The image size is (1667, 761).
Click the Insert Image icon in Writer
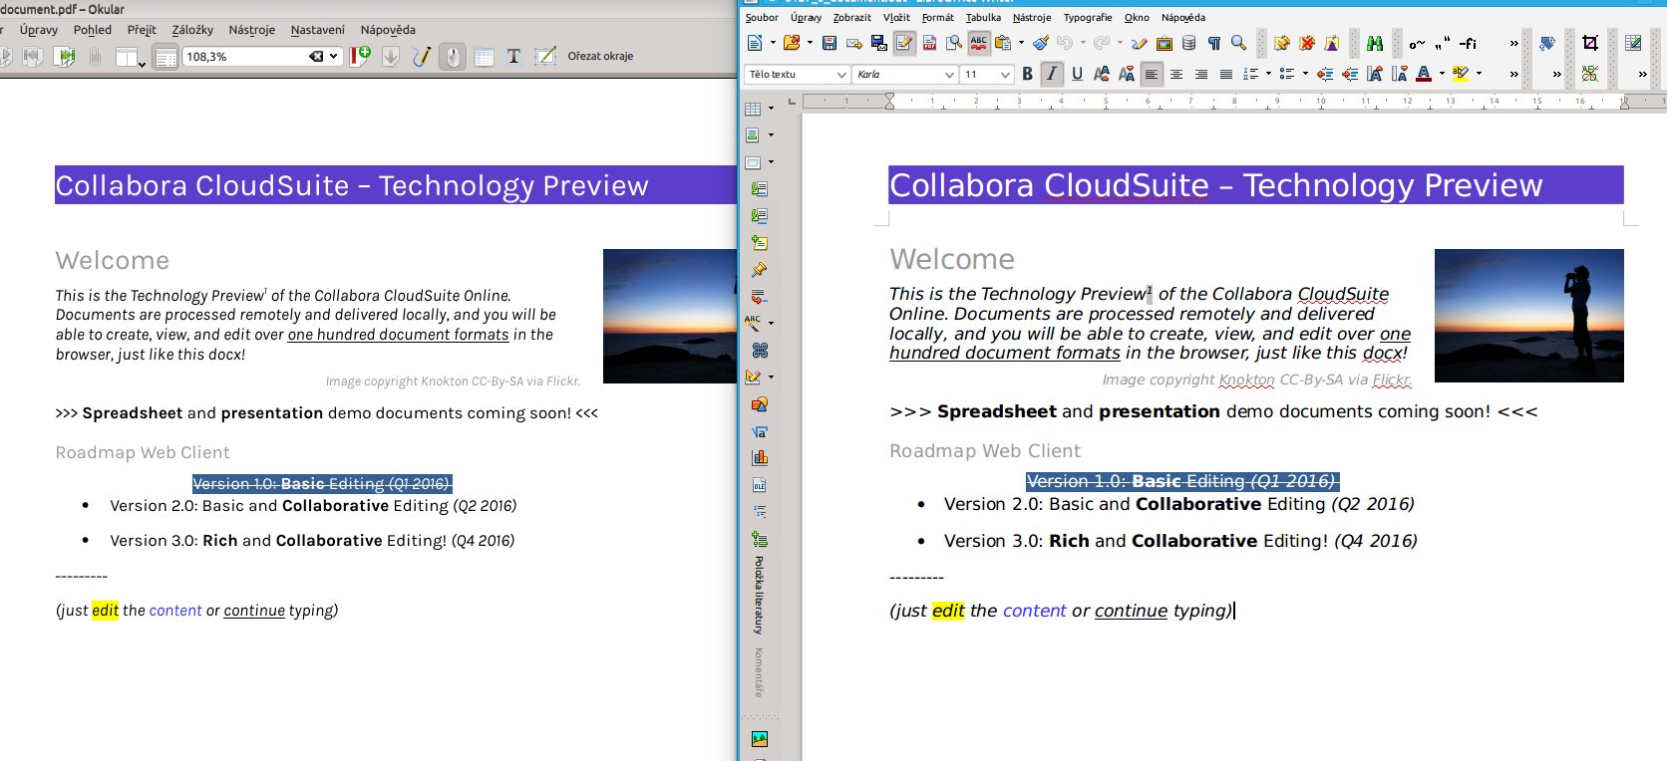click(x=1164, y=43)
